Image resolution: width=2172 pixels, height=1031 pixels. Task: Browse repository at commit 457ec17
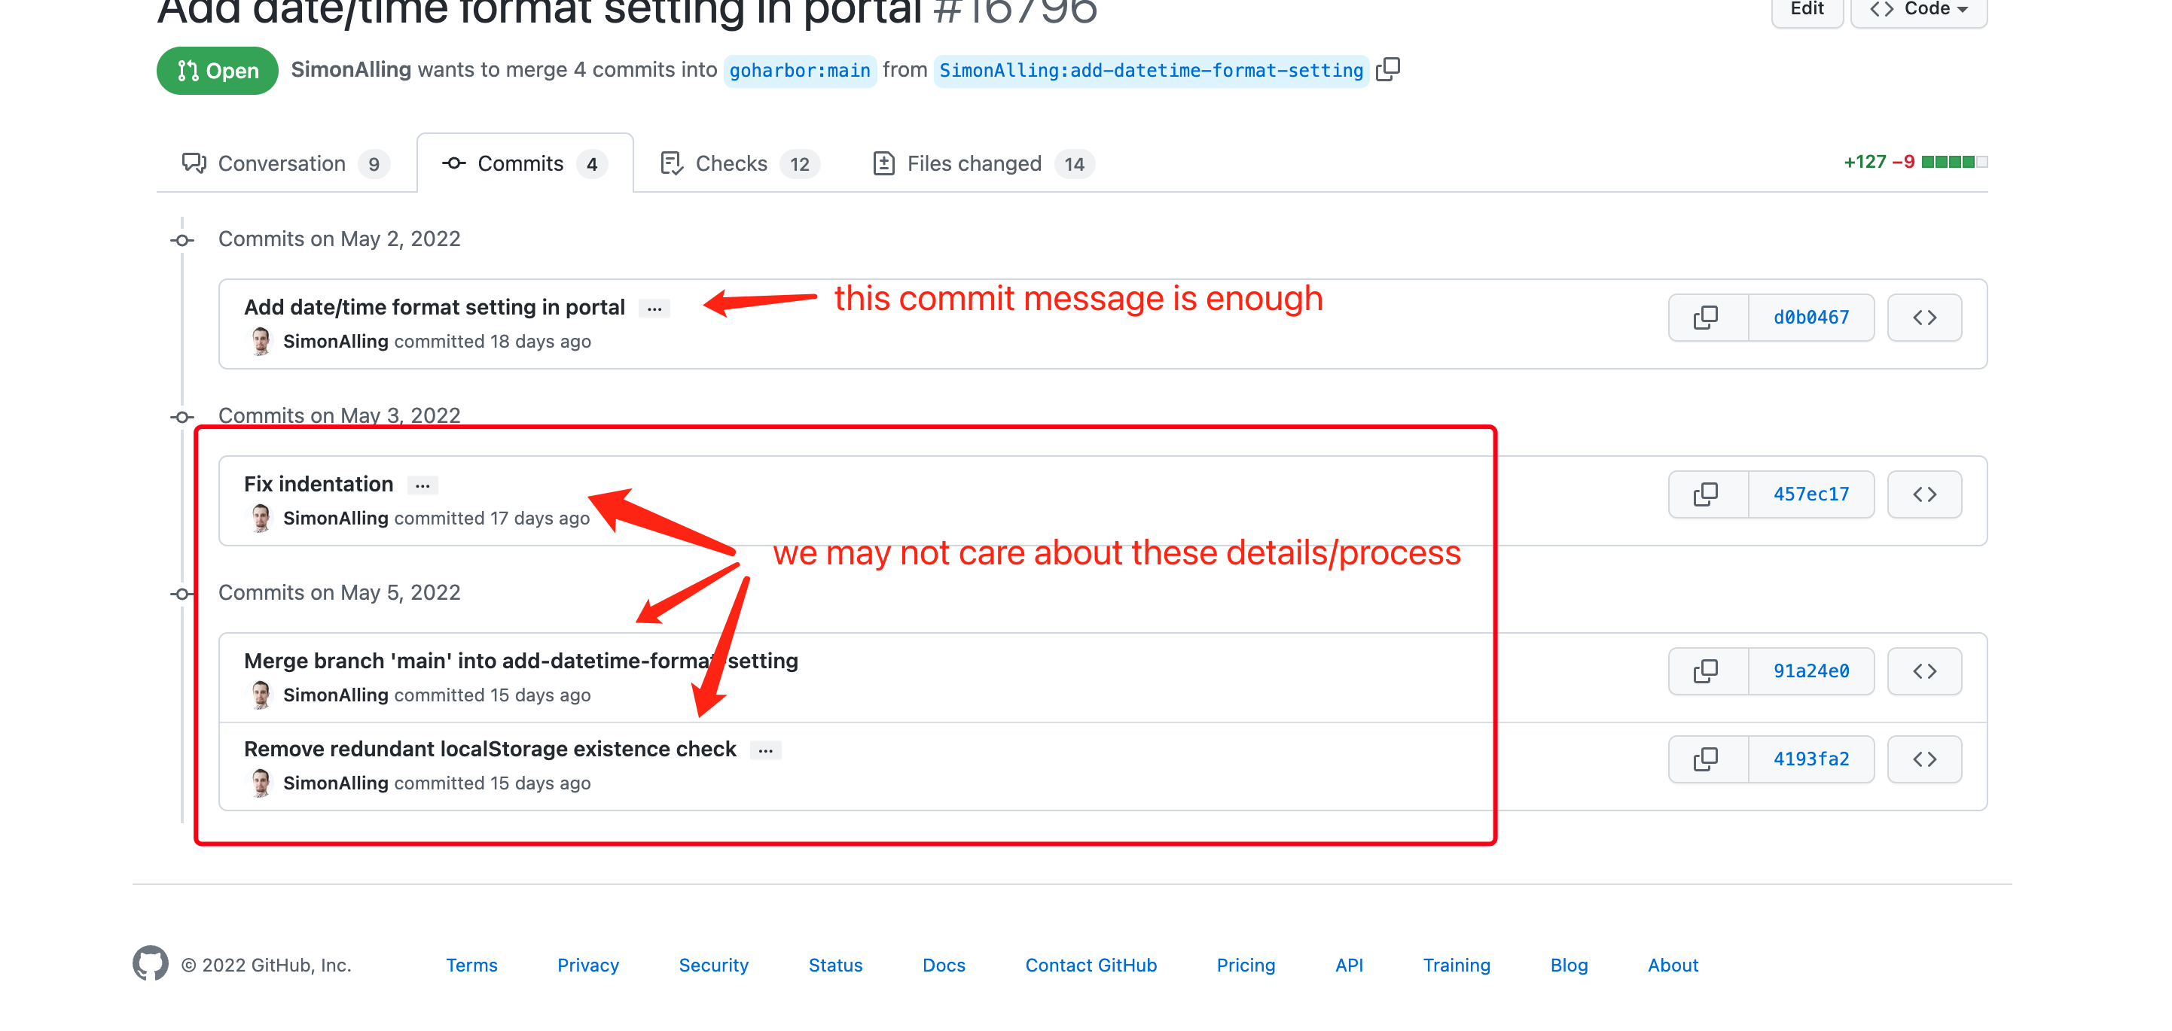point(1923,494)
